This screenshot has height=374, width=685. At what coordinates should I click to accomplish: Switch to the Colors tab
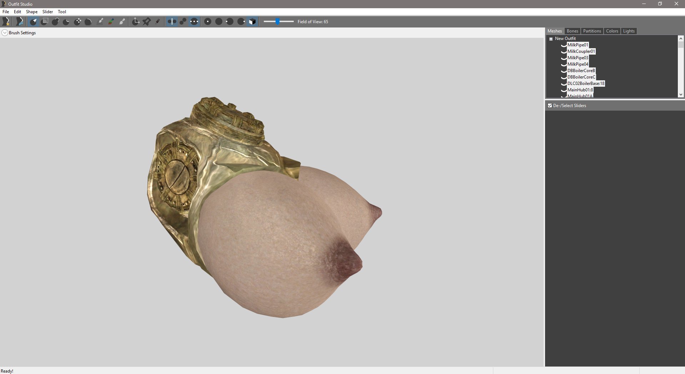tap(612, 31)
